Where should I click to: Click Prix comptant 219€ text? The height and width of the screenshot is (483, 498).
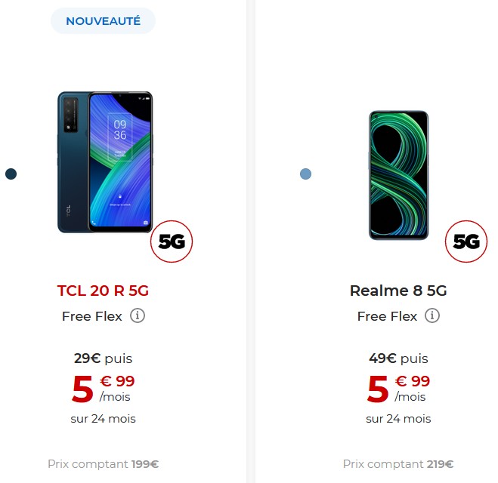tap(398, 464)
